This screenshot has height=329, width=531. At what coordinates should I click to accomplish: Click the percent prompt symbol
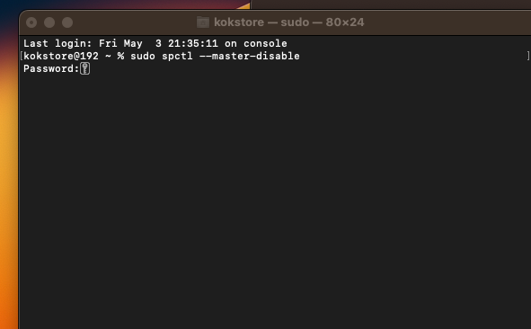[120, 56]
